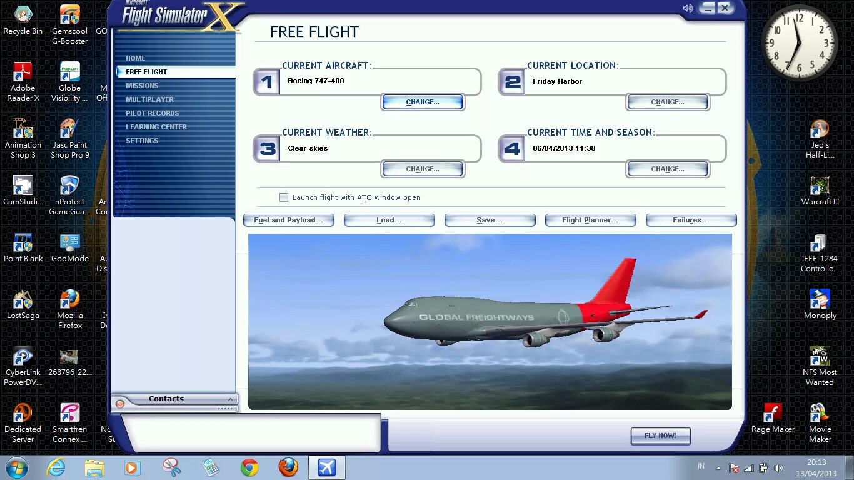Screen dimensions: 854x480
Task: Open the LEARNING CENTER
Action: 156,127
